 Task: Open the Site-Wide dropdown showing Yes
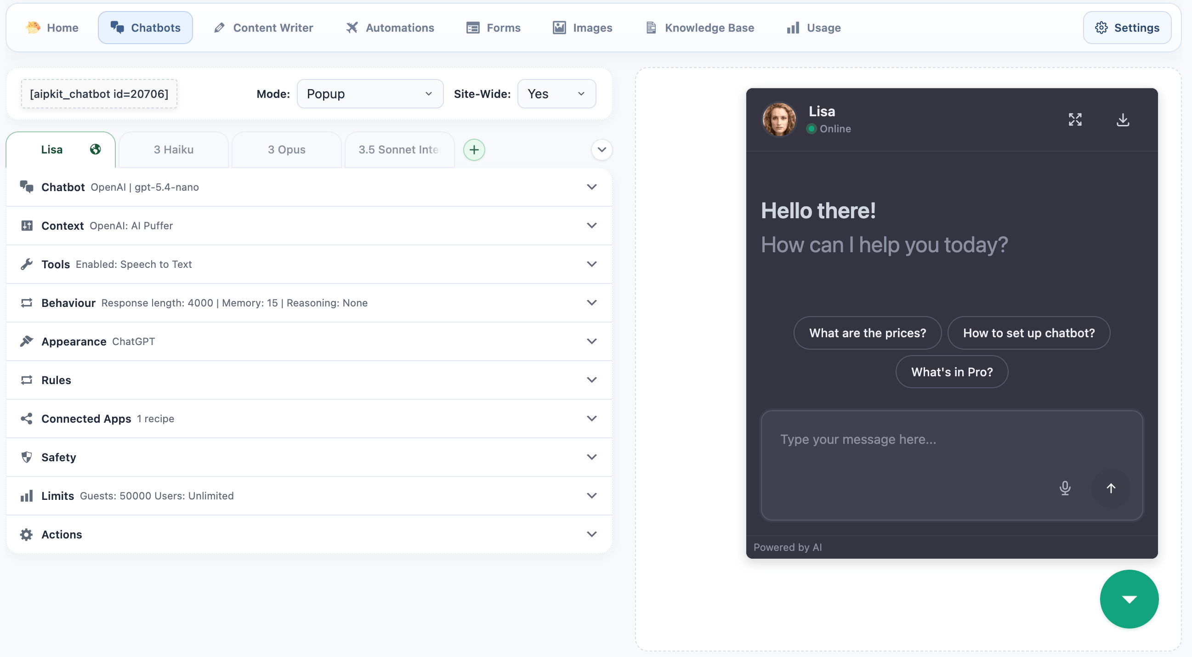(556, 94)
